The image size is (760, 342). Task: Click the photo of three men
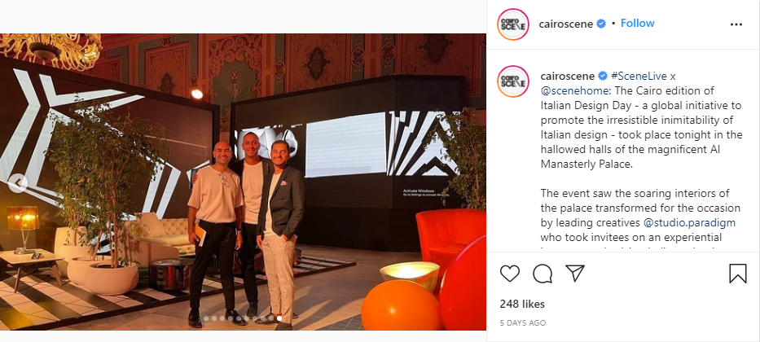coord(243,182)
